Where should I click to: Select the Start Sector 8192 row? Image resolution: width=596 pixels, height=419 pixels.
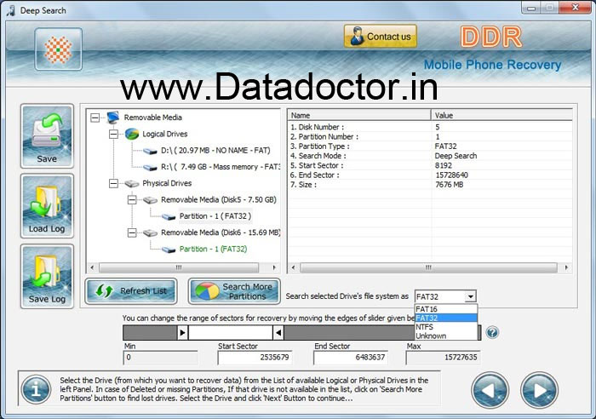(430, 165)
